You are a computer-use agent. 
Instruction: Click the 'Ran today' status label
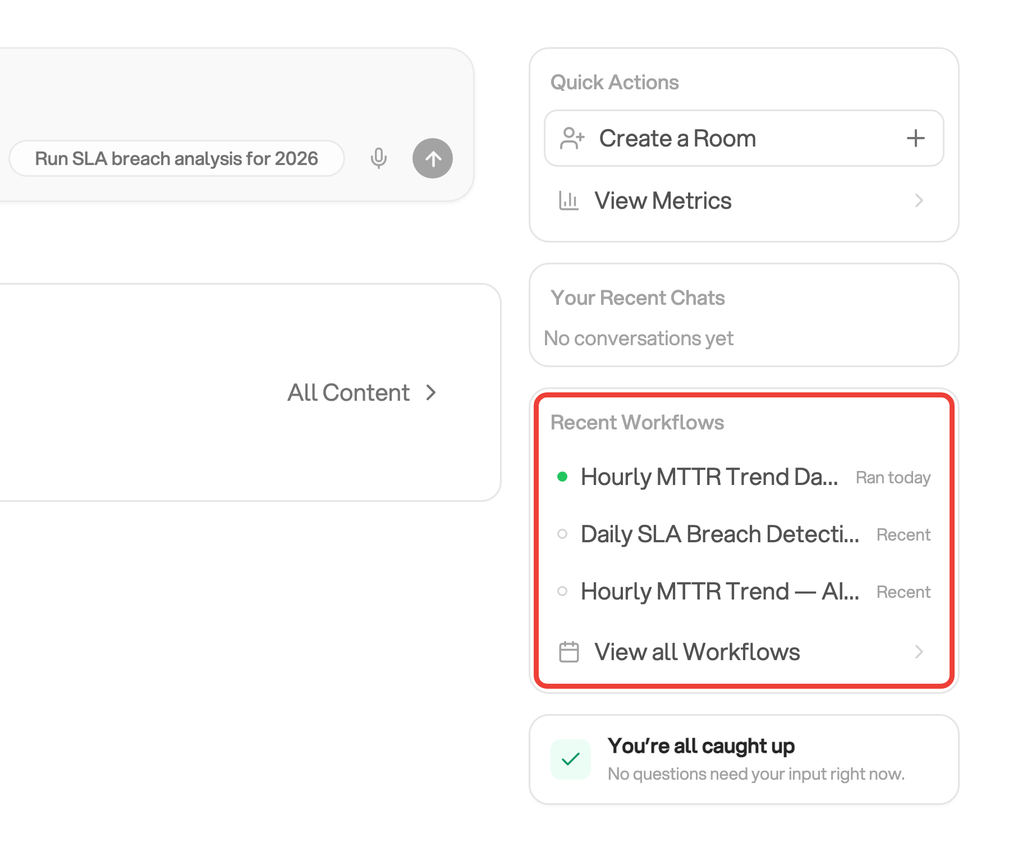(893, 477)
